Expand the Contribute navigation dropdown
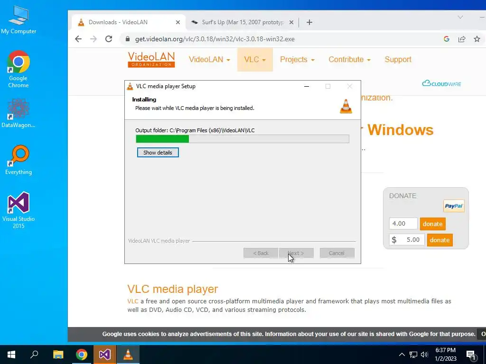Viewport: 486px width, 364px height. click(x=349, y=59)
